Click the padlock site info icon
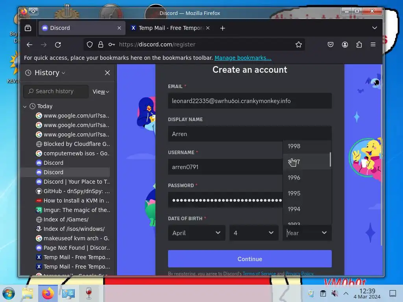 point(101,45)
